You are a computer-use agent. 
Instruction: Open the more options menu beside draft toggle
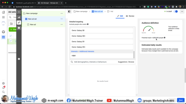tap(182, 12)
